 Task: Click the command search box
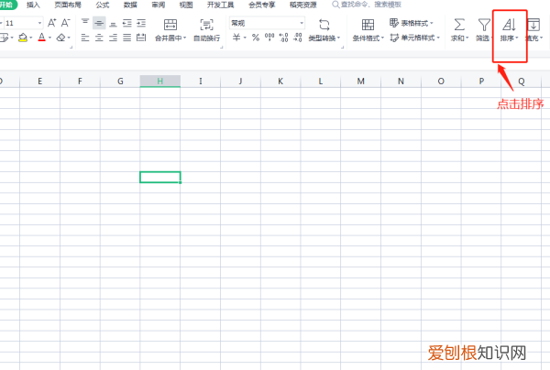coord(367,5)
